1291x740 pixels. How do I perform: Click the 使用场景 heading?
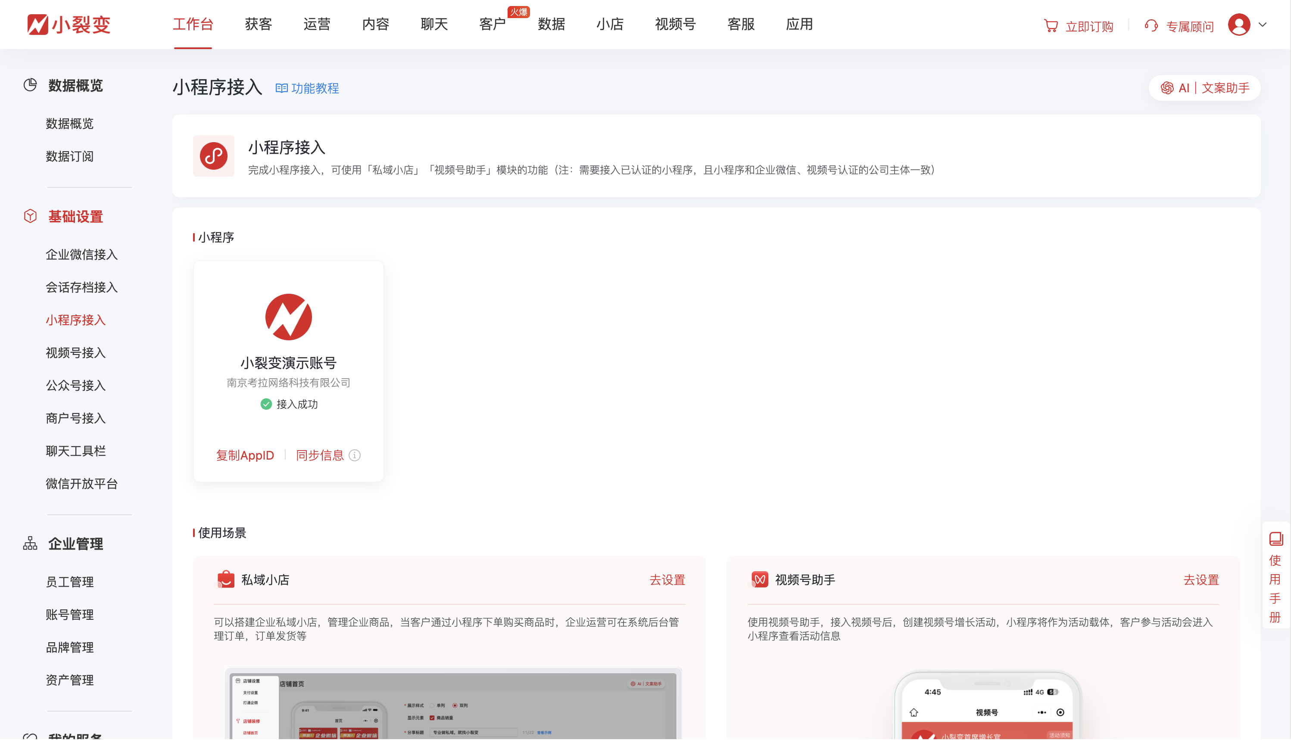click(221, 533)
